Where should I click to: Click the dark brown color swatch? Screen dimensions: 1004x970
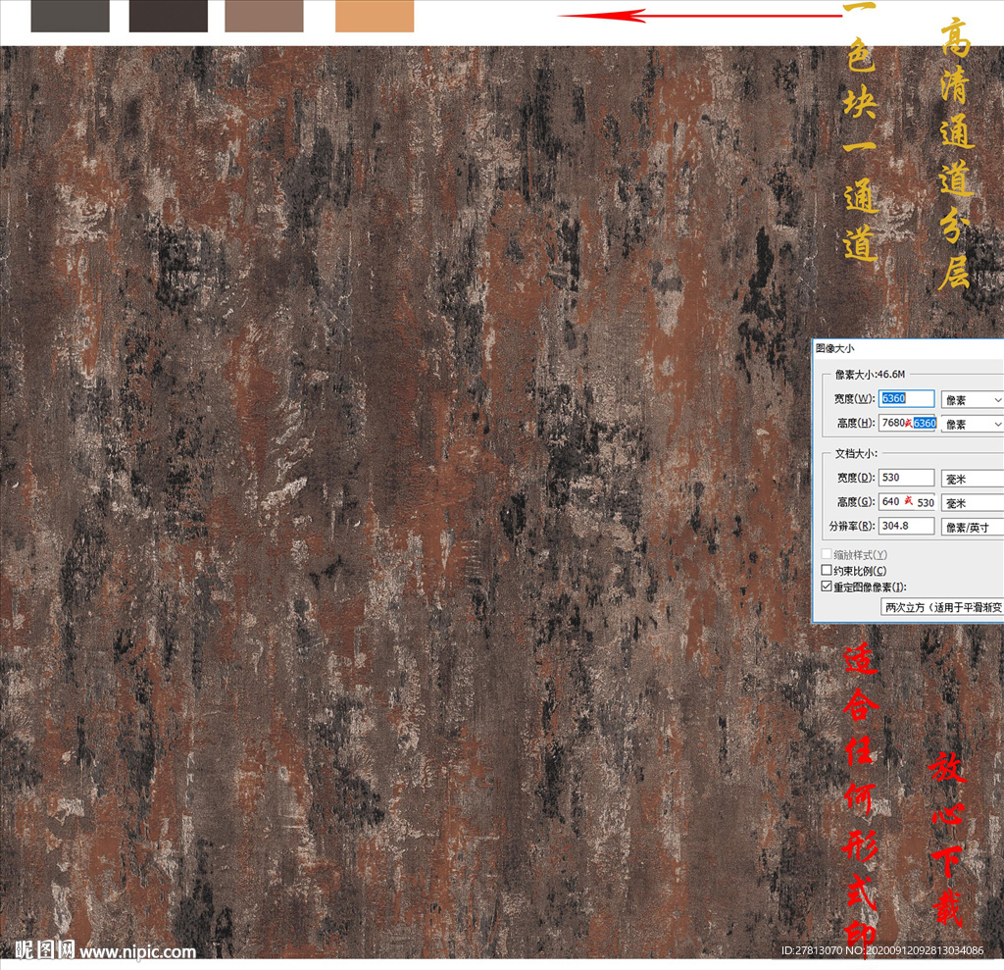pos(169,16)
